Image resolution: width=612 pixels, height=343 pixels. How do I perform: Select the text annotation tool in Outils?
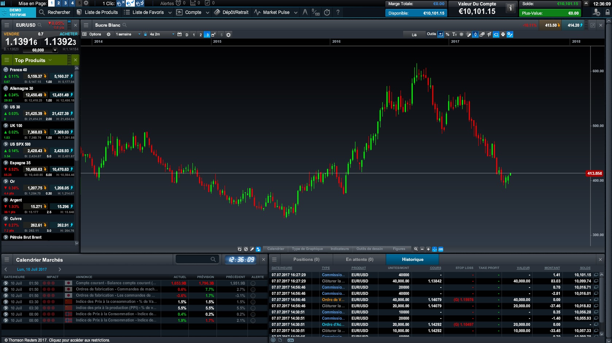455,34
